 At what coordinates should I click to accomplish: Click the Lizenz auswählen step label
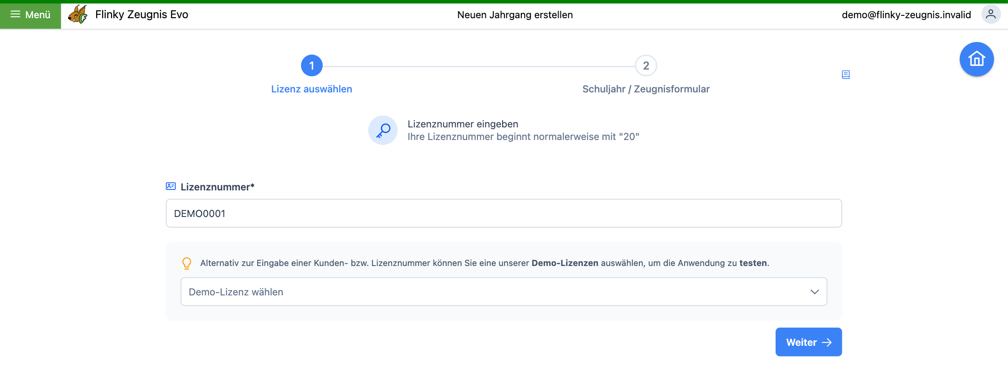tap(312, 89)
